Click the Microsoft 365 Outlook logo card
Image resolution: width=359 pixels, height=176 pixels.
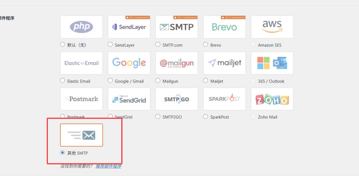[272, 63]
